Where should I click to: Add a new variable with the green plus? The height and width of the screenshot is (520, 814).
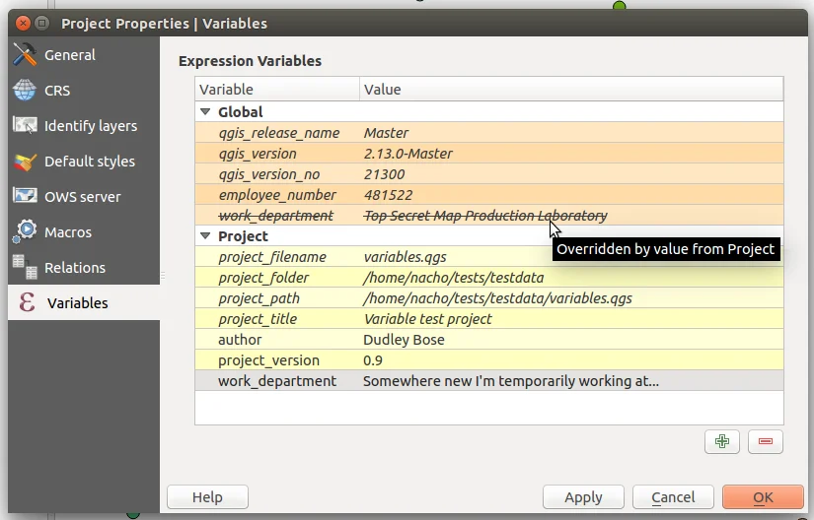click(721, 441)
